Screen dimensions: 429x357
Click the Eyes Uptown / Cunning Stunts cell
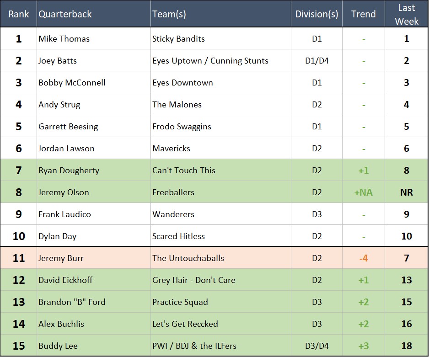pos(210,61)
